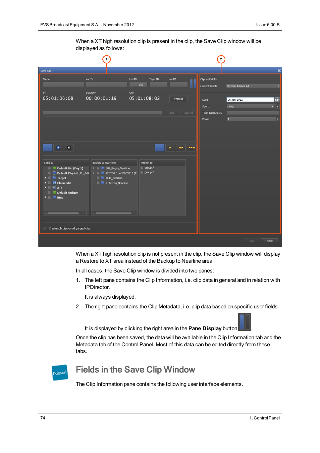Check the Default Archive checkbox

(x=50, y=193)
